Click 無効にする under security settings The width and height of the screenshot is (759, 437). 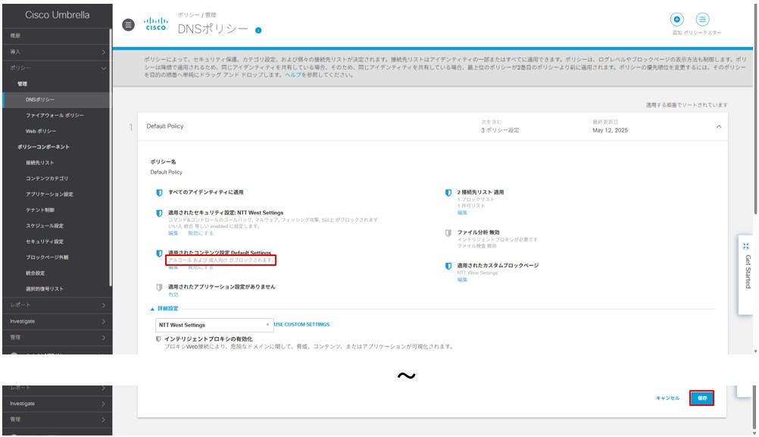(201, 233)
